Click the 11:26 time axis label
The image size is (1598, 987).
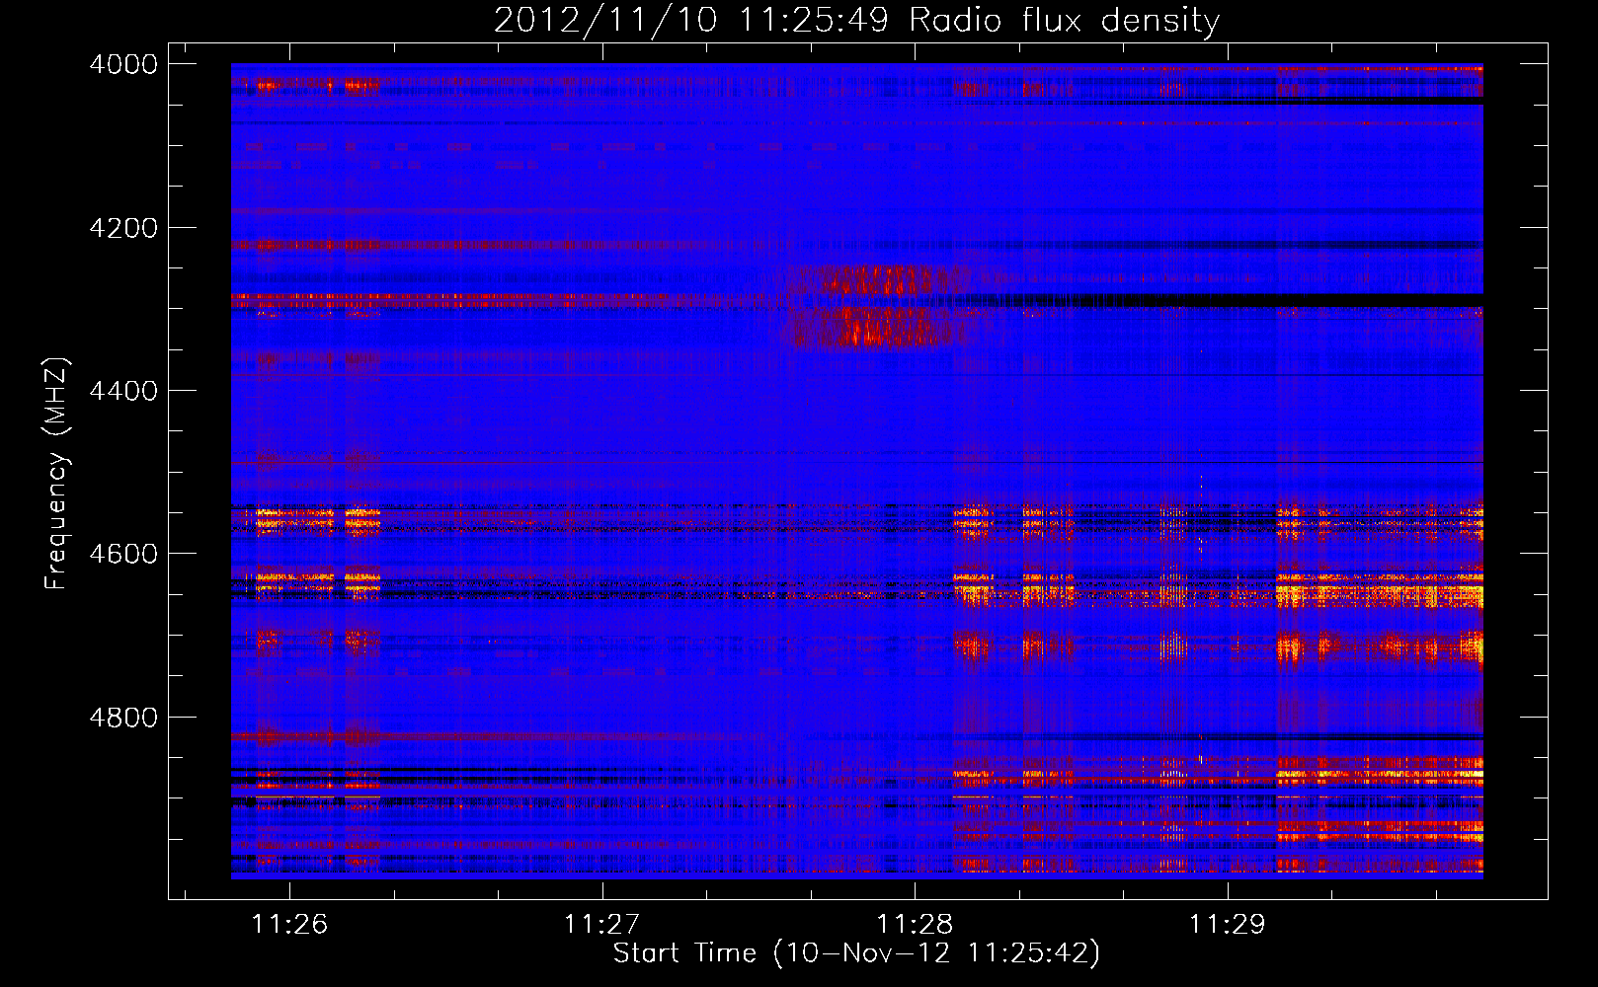tap(289, 925)
